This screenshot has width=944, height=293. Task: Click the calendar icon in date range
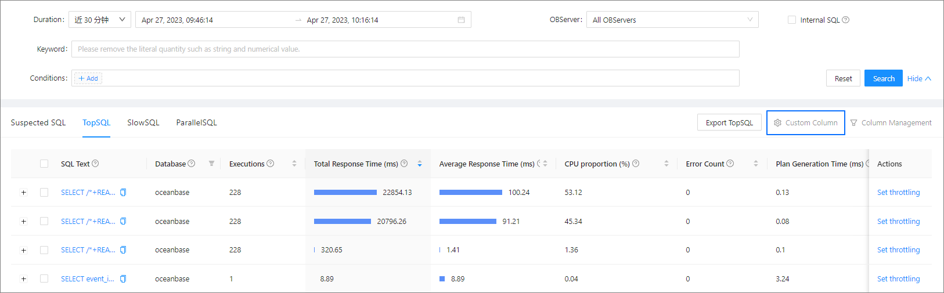(x=461, y=20)
